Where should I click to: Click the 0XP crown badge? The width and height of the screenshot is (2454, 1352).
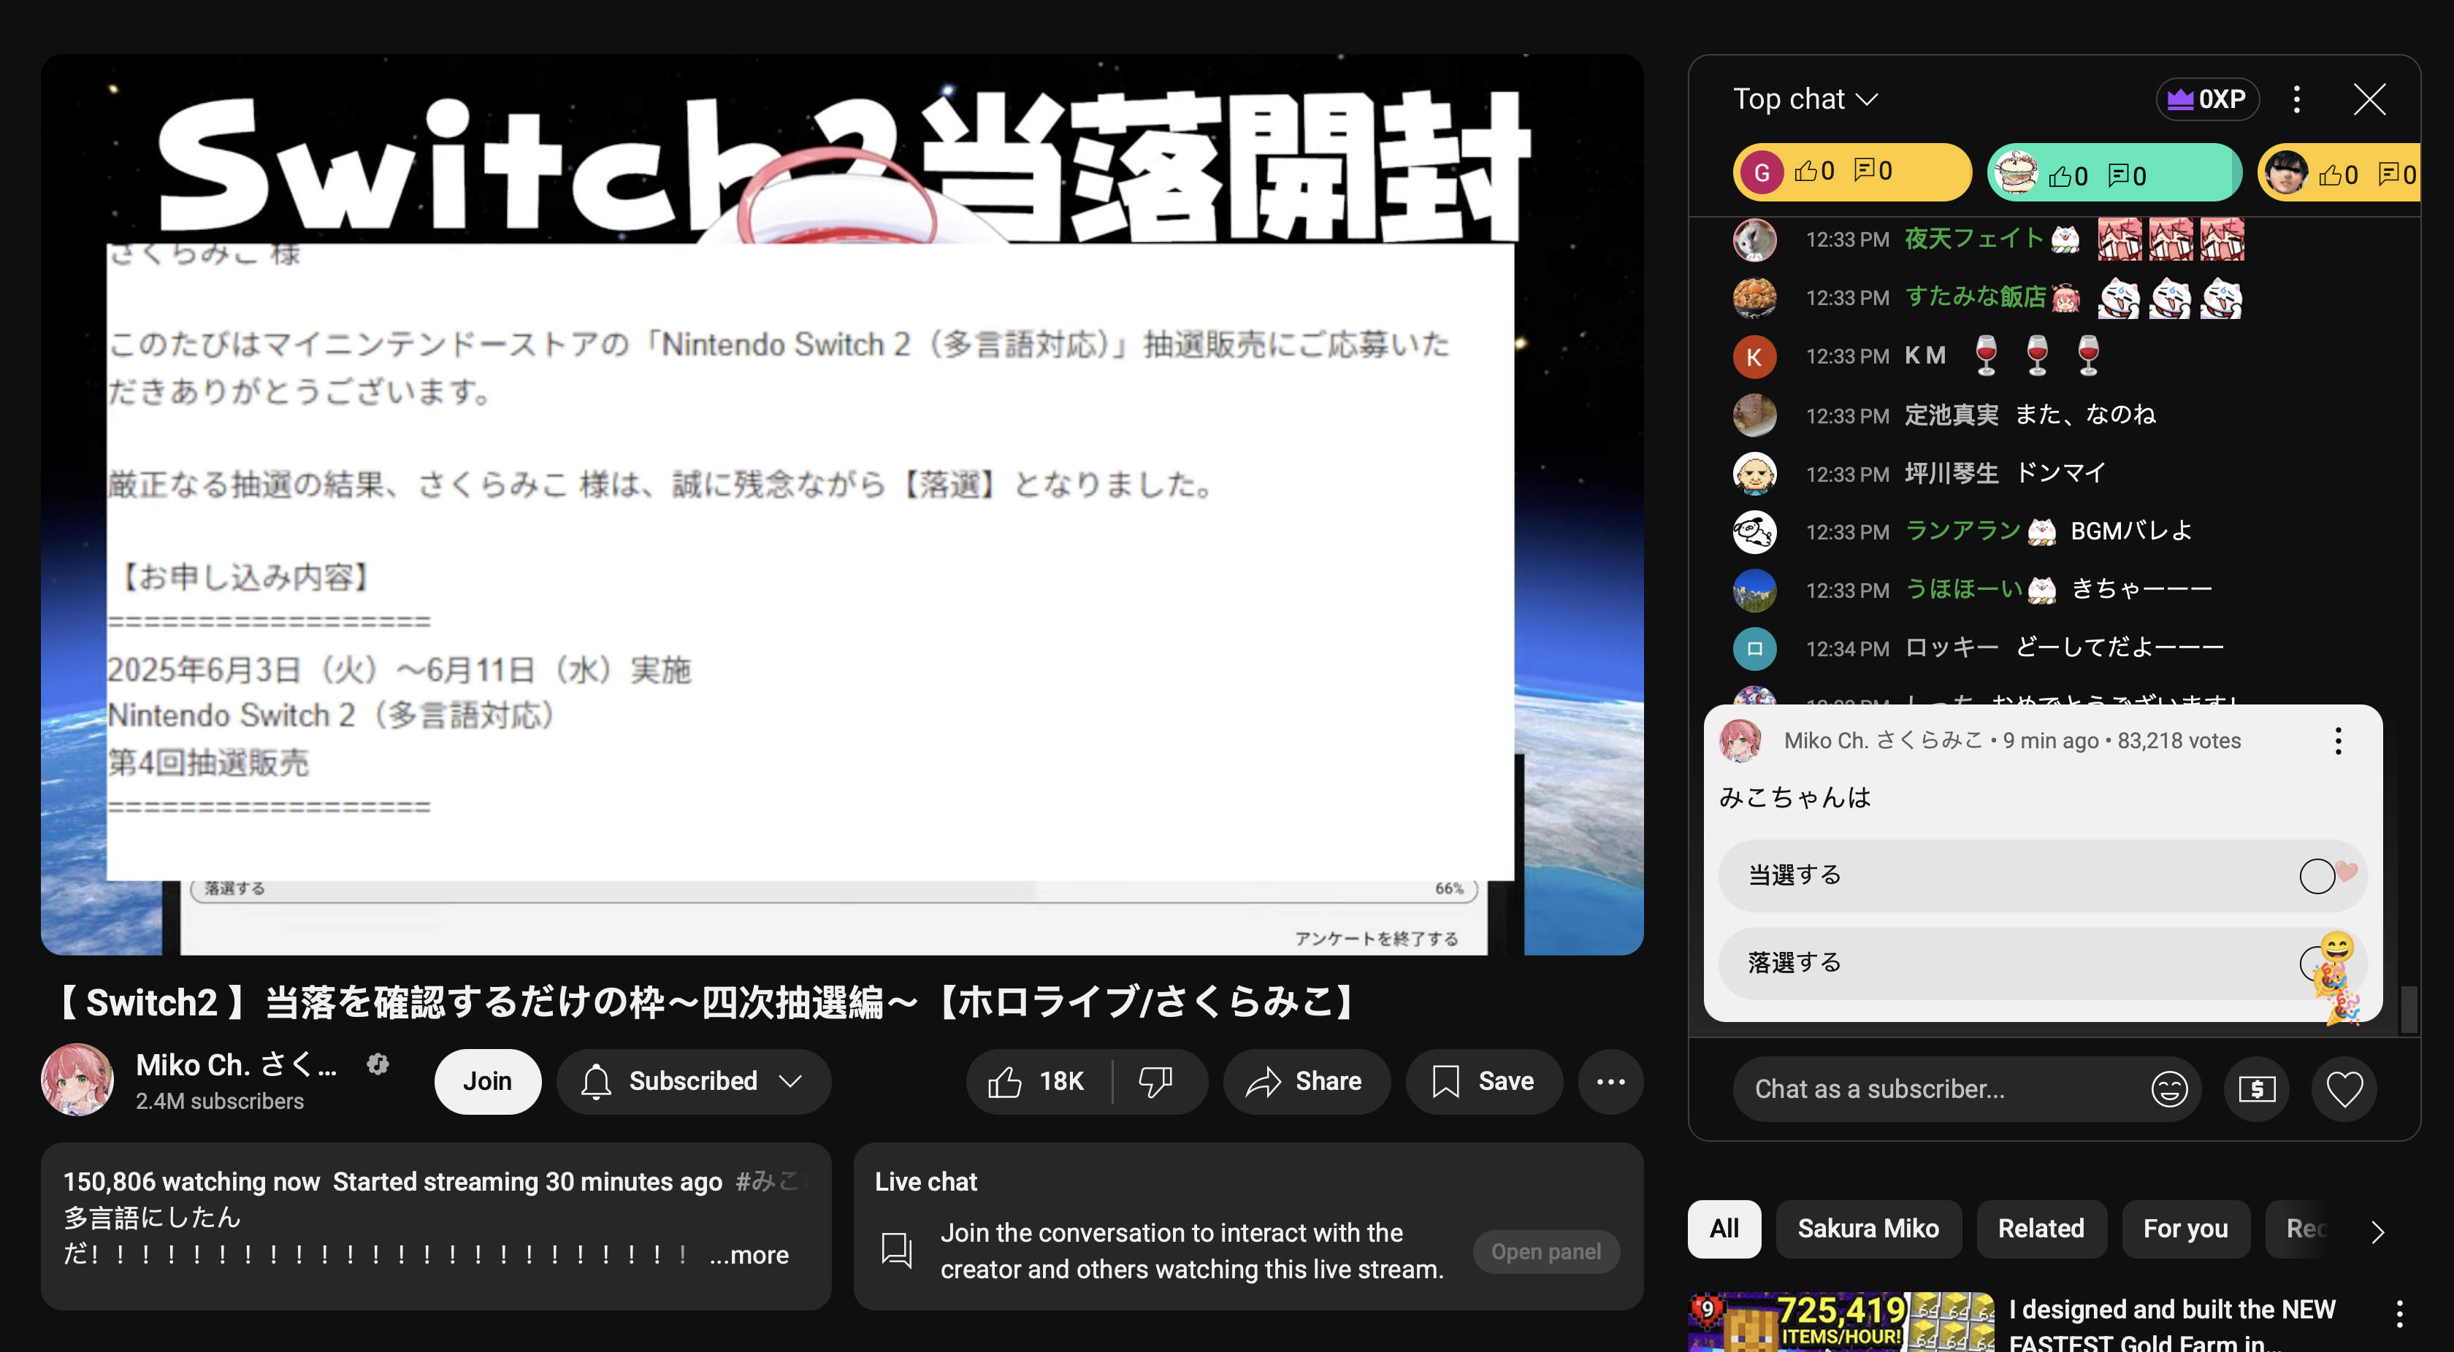click(x=2207, y=99)
